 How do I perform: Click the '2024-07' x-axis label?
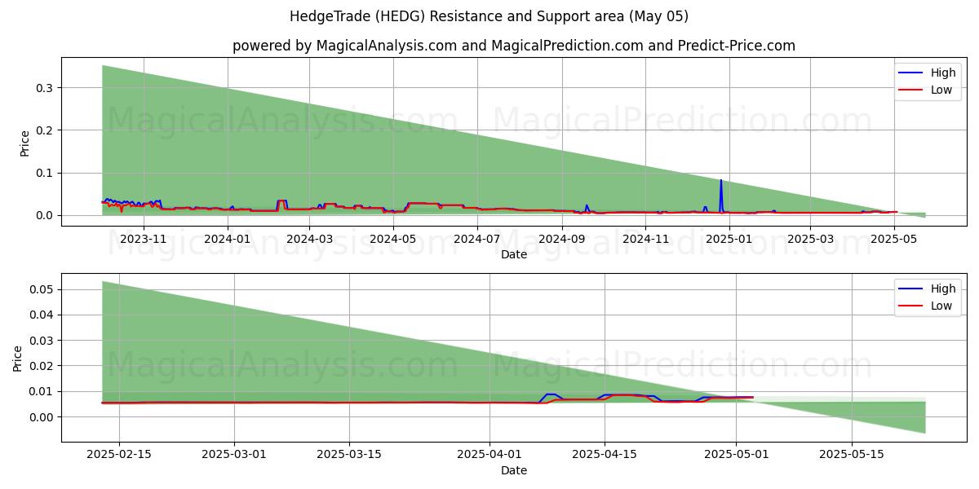(x=476, y=239)
